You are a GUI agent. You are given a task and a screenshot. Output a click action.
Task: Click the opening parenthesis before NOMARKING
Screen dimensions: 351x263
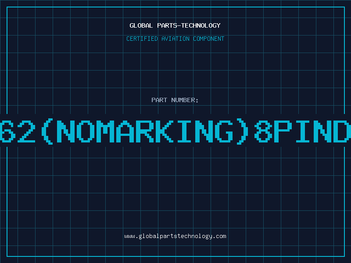point(47,131)
